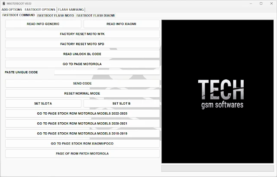Close the MASTERBOOT window
Image resolution: width=277 pixels, height=177 pixels.
[271, 3]
